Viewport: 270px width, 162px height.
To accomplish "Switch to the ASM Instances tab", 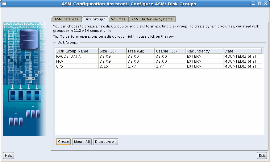I will pos(66,19).
